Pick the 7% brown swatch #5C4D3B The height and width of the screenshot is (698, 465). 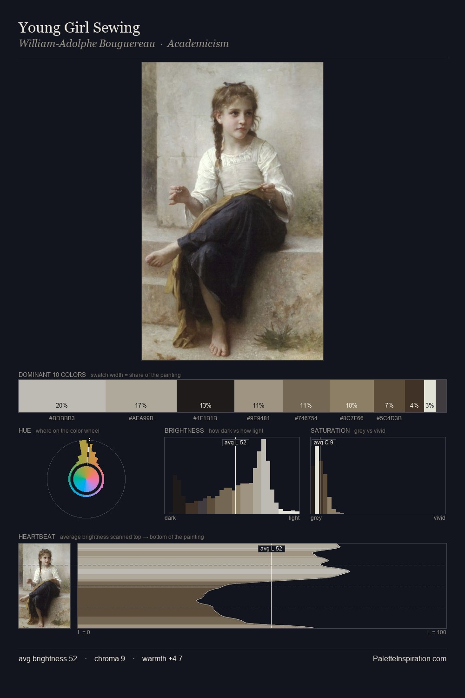[389, 396]
